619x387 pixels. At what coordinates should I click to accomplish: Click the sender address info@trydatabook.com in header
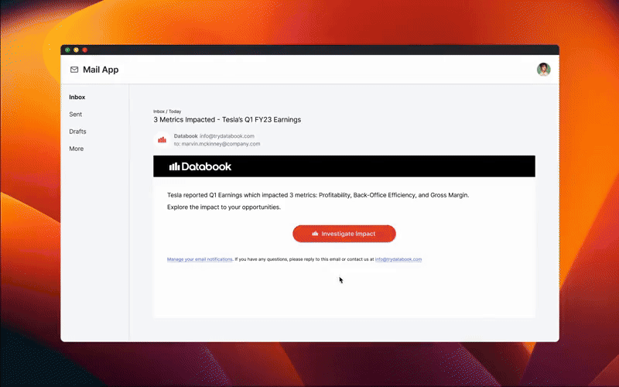pyautogui.click(x=227, y=136)
